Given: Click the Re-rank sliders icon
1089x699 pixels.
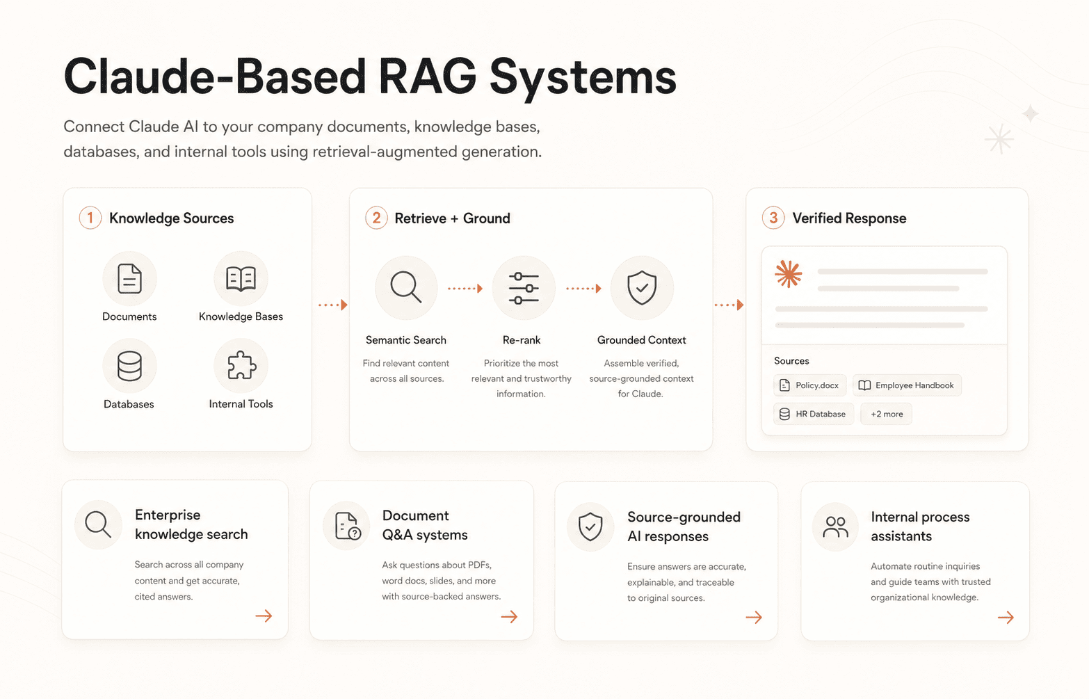Looking at the screenshot, I should point(524,288).
